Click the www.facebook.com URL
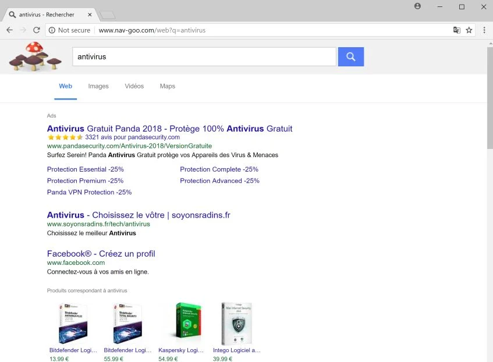The height and width of the screenshot is (362, 493). [x=76, y=262]
